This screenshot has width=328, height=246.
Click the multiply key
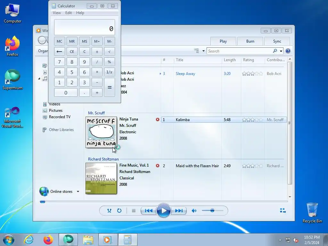(x=97, y=72)
